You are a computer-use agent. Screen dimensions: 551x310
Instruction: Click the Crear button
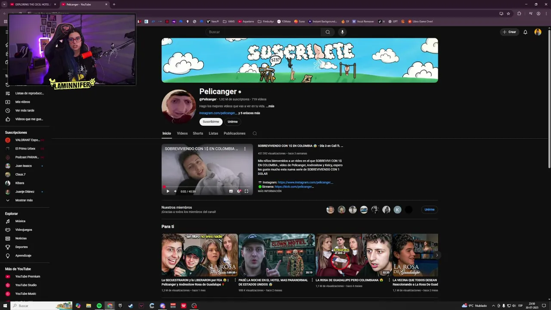tap(509, 32)
